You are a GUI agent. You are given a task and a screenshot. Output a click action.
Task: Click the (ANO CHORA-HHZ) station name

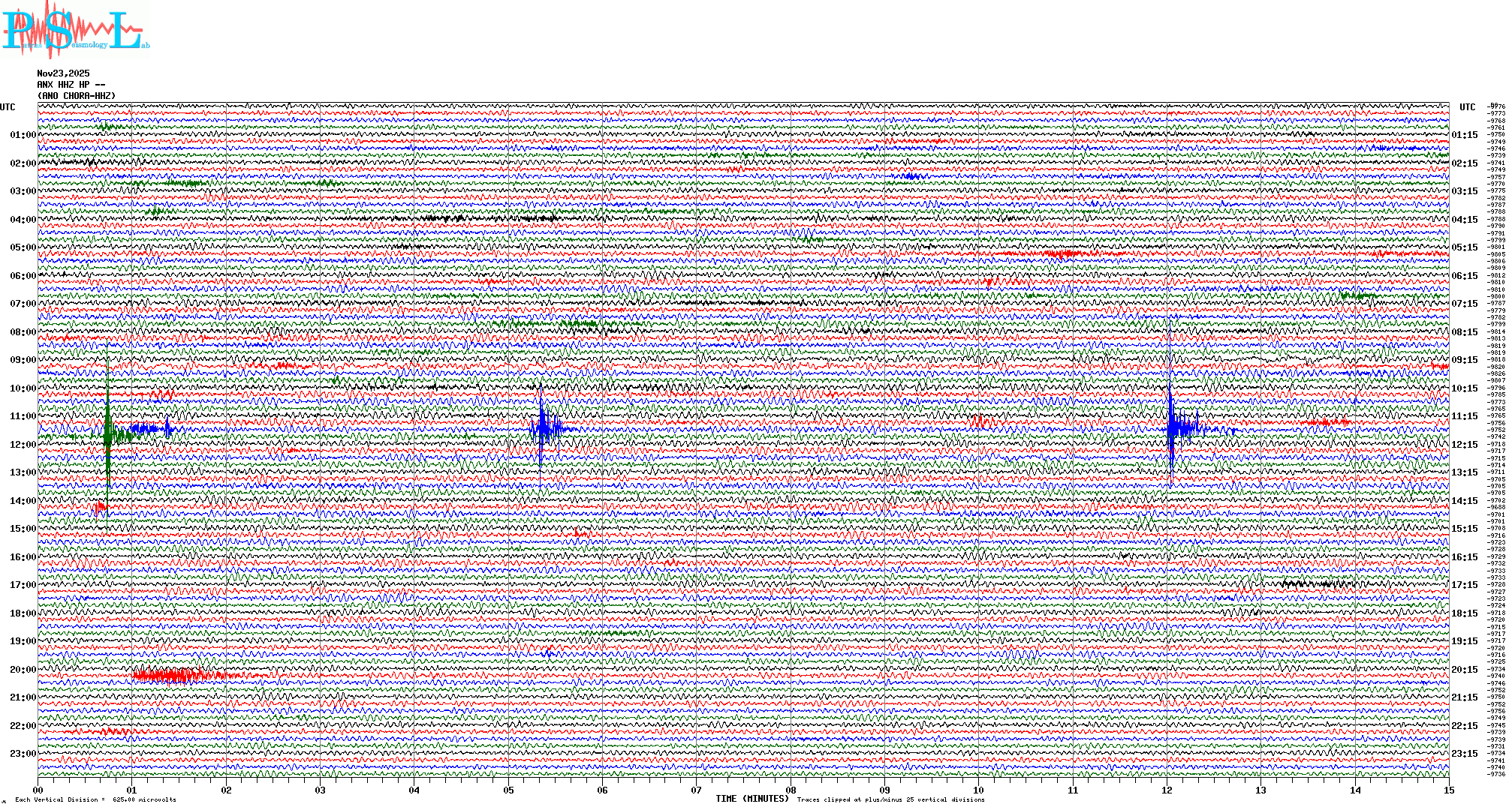76,96
